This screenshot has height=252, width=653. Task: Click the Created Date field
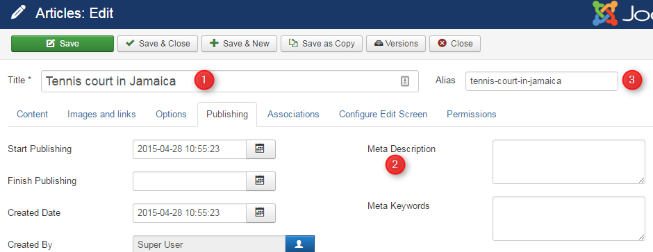point(190,213)
